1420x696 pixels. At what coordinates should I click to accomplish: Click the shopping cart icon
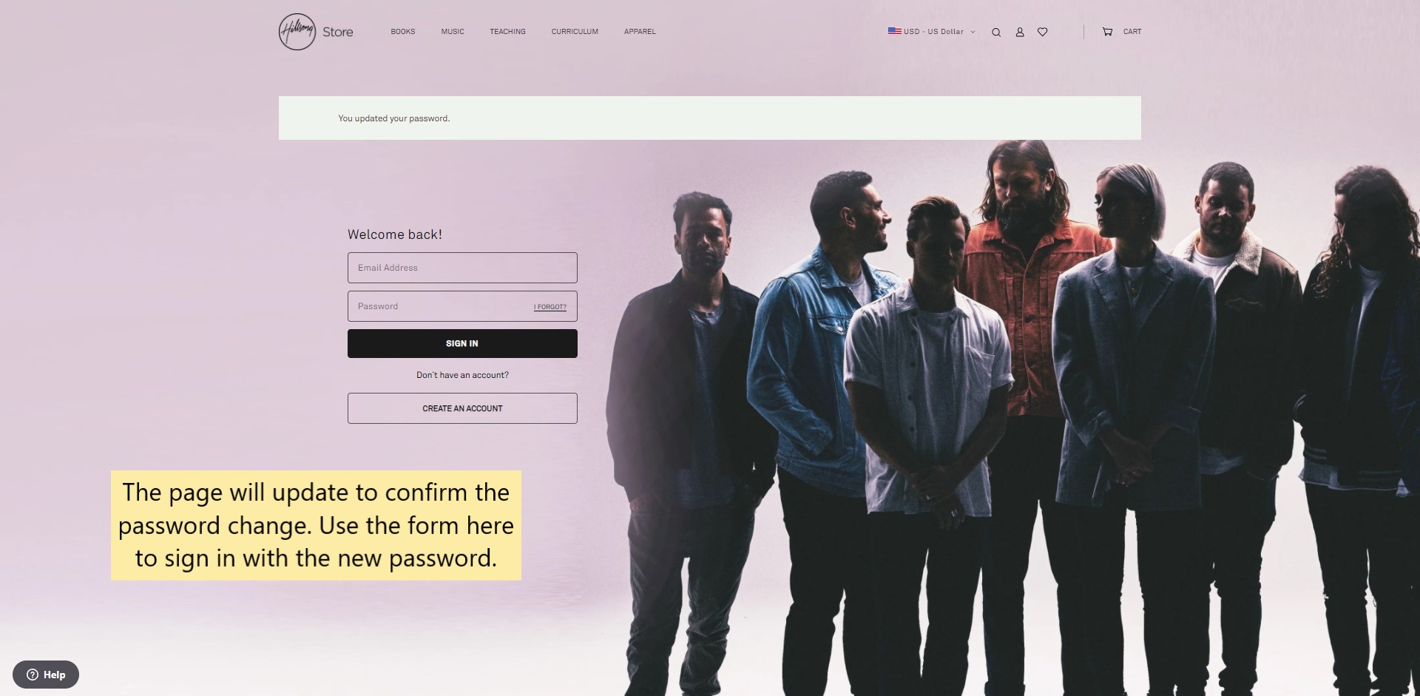tap(1107, 32)
